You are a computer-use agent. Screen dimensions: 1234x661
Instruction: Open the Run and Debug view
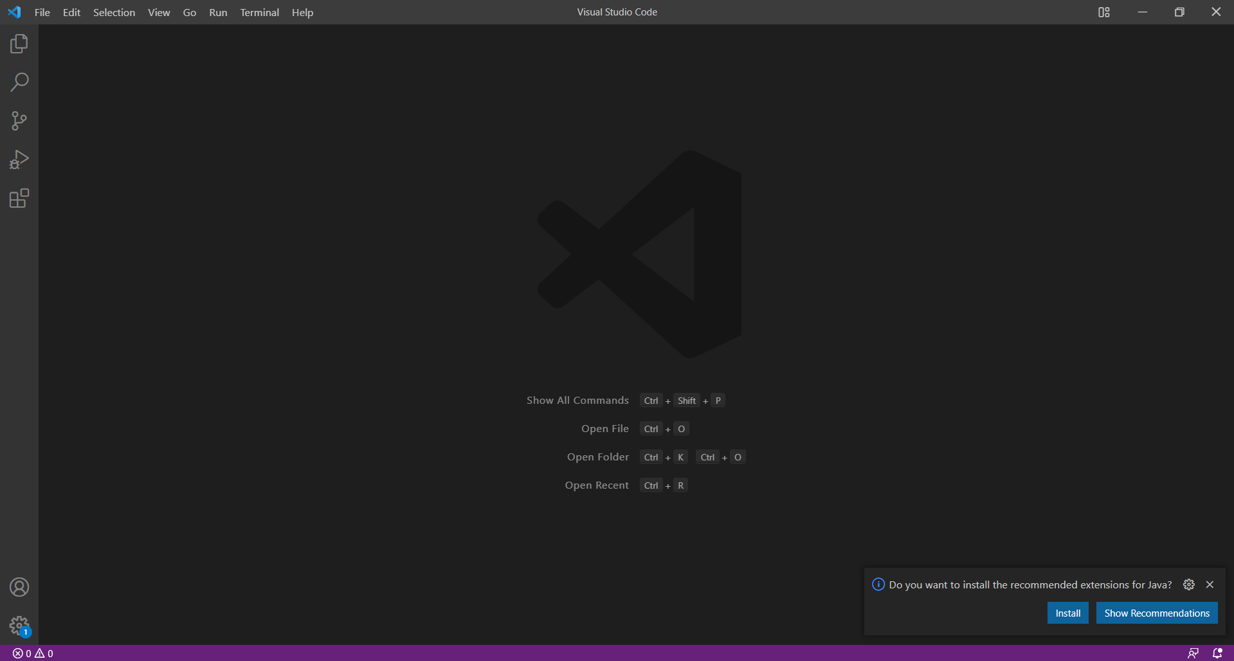pyautogui.click(x=19, y=159)
